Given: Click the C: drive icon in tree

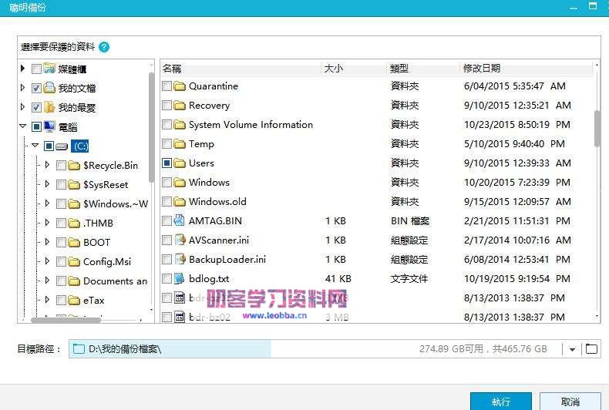Looking at the screenshot, I should tap(62, 146).
